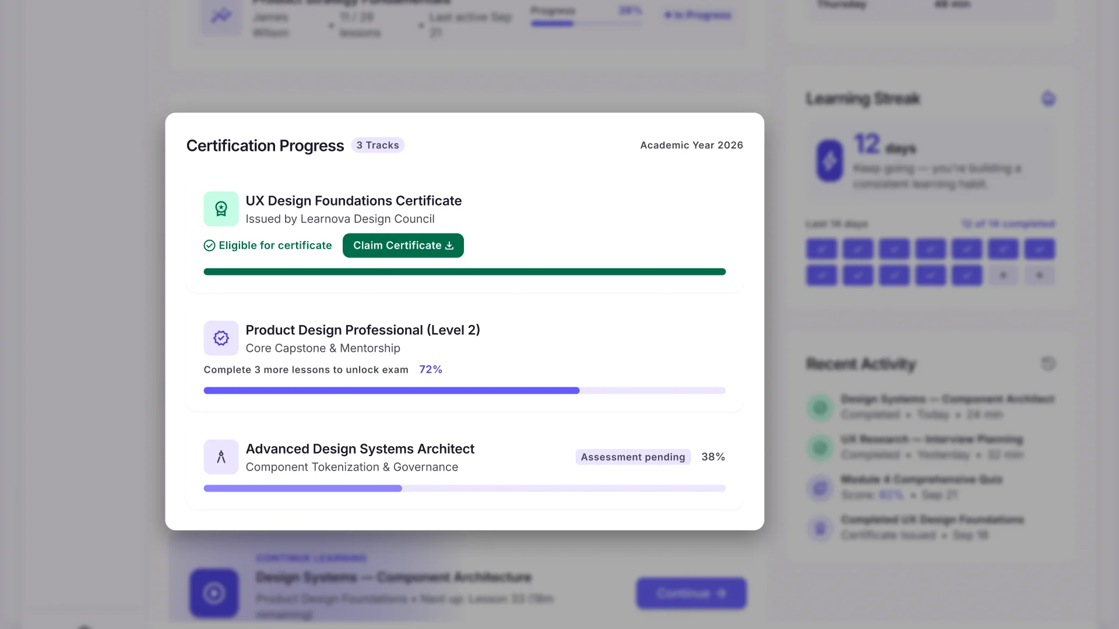Viewport: 1119px width, 629px height.
Task: Click the Core Capstone & Mentorship subtitle
Action: [x=323, y=348]
